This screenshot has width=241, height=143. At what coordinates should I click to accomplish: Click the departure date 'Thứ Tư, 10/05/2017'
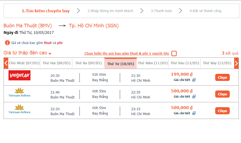click(37, 33)
